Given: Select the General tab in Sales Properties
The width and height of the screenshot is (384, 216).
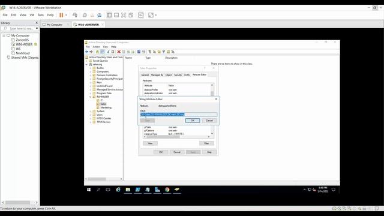Looking at the screenshot, I should click(x=145, y=75).
